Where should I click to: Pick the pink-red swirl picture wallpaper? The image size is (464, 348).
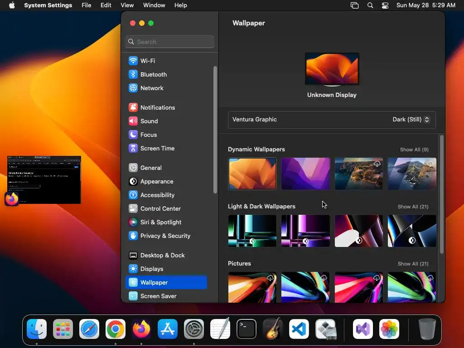tap(359, 287)
